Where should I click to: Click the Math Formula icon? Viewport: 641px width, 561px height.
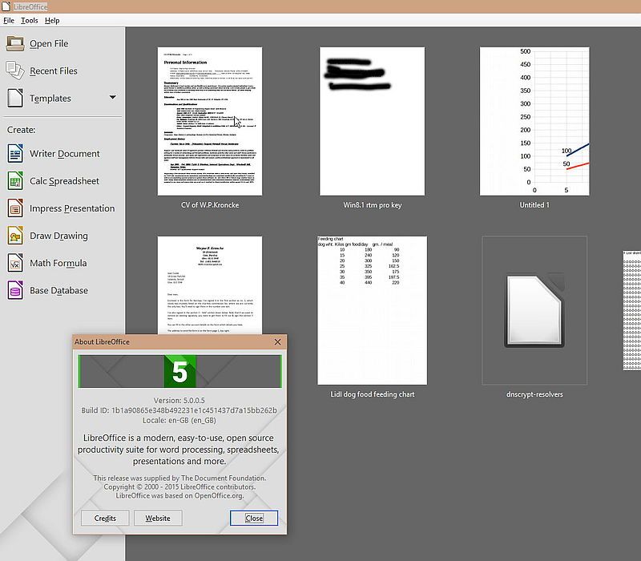(x=15, y=264)
